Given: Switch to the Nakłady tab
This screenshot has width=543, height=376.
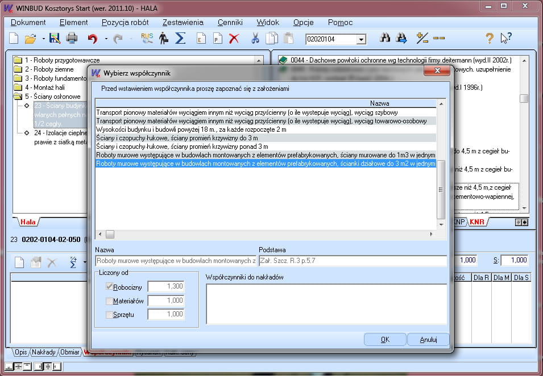Looking at the screenshot, I should (x=44, y=352).
